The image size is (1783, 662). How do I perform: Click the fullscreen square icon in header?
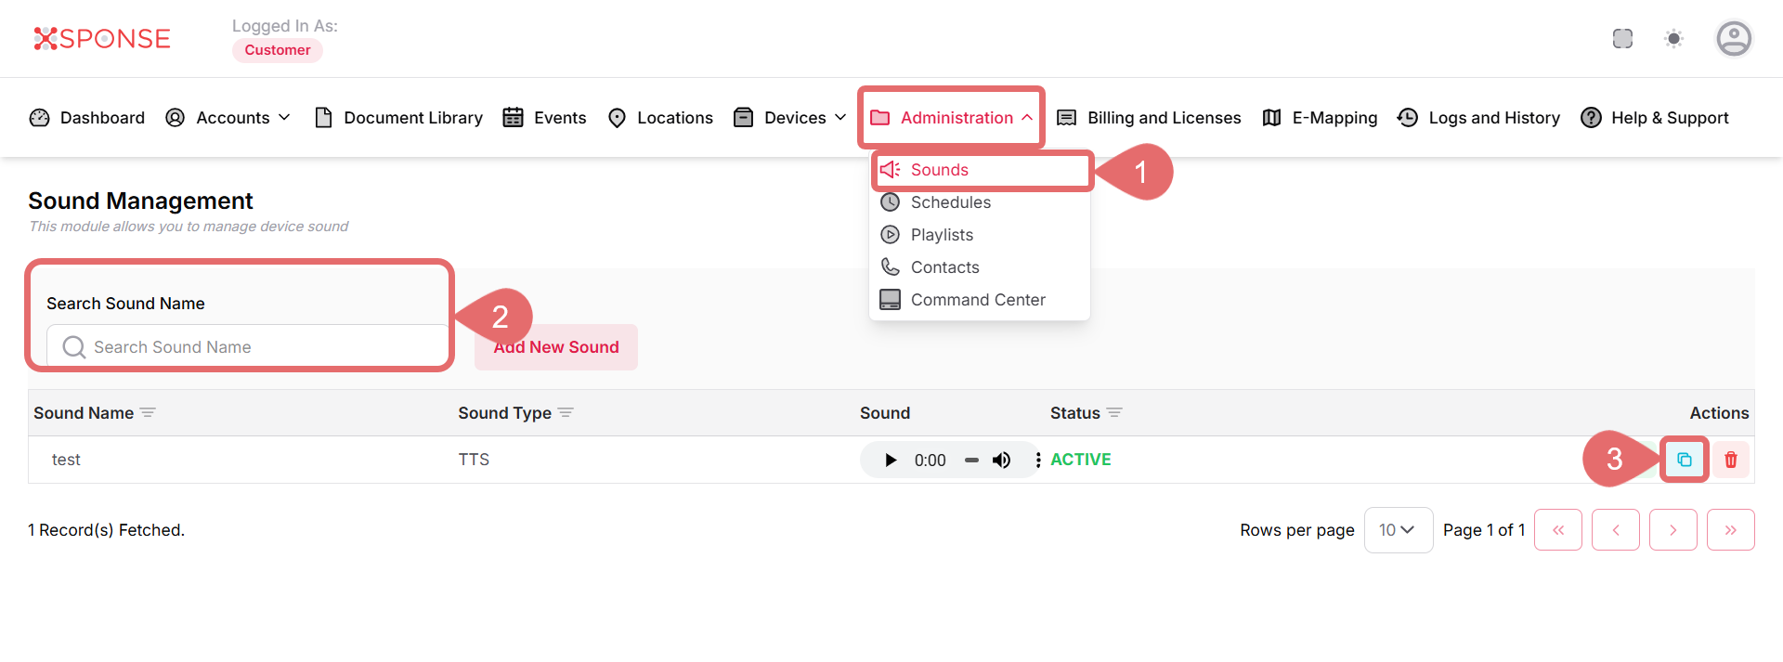click(1622, 39)
